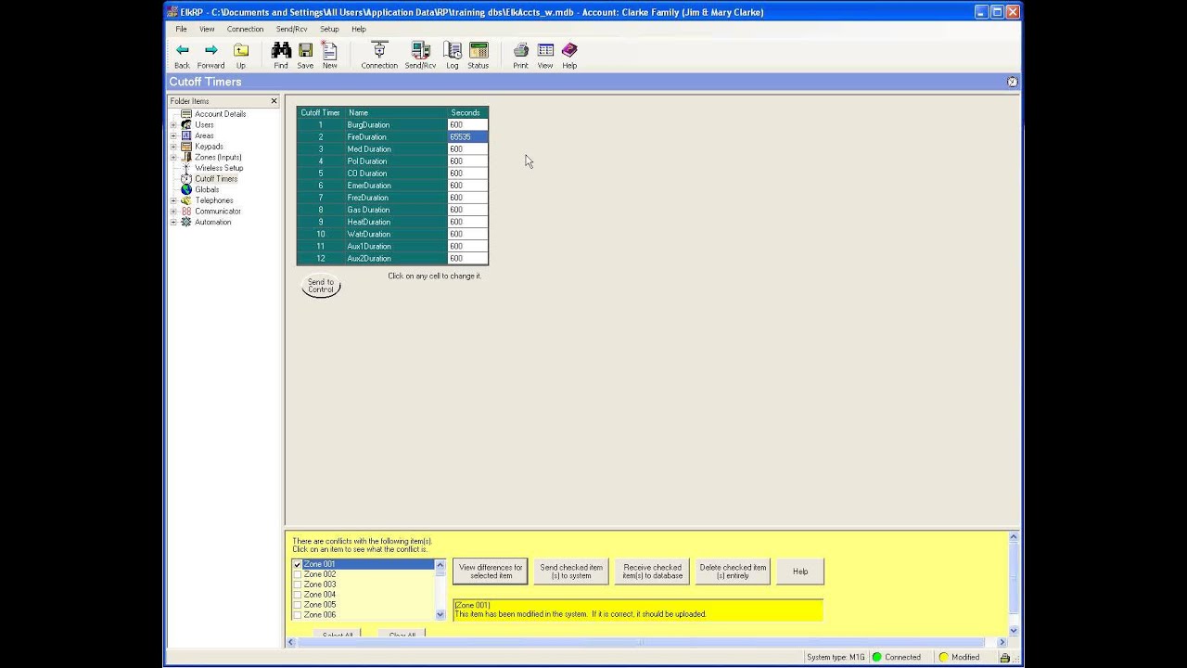The width and height of the screenshot is (1187, 668).
Task: Select Telephones in the folder tree
Action: point(214,200)
